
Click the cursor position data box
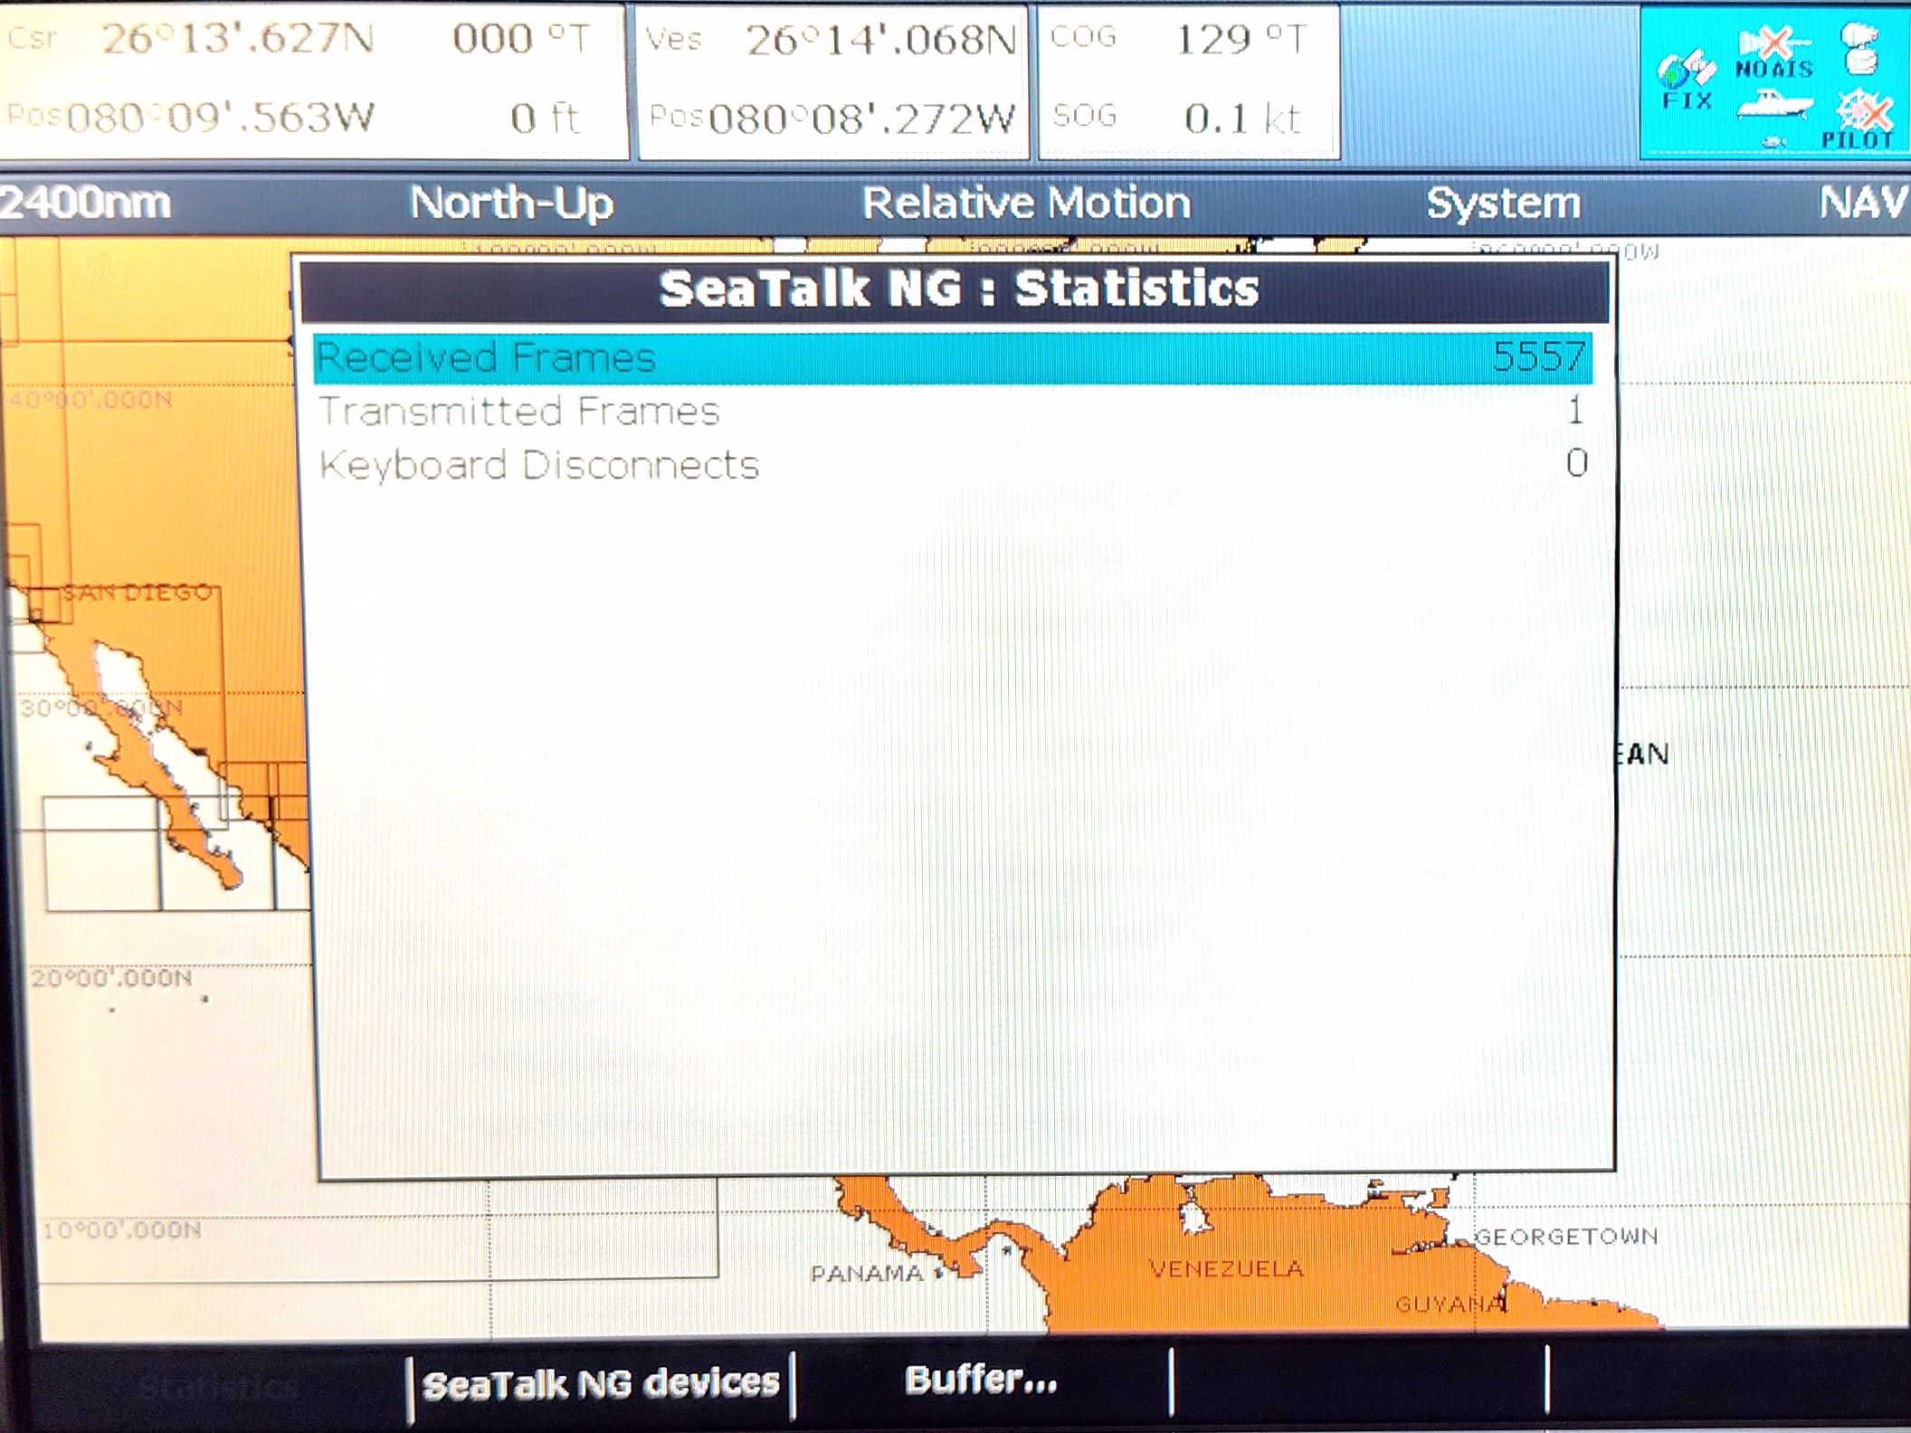(312, 80)
